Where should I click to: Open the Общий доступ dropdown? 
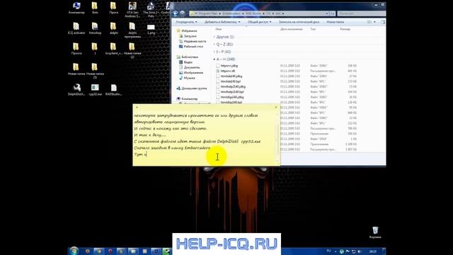[259, 22]
